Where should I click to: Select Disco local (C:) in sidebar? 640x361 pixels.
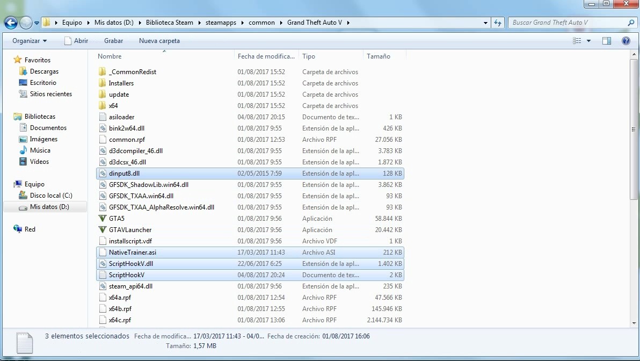tap(50, 195)
